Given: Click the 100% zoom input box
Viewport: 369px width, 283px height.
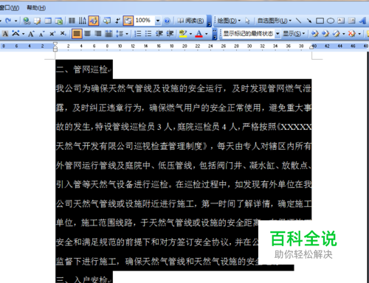Looking at the screenshot, I should tap(145, 21).
